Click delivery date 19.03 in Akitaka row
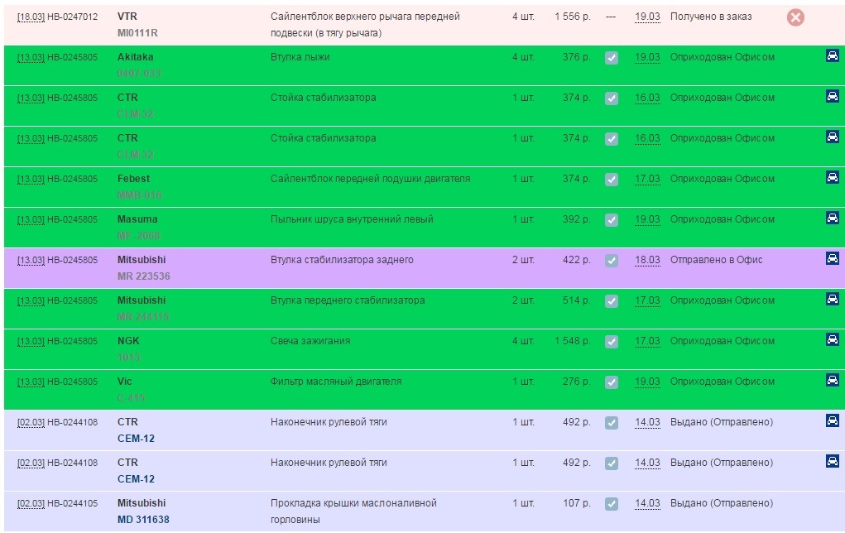Screen dimensions: 845x533 pyautogui.click(x=647, y=57)
